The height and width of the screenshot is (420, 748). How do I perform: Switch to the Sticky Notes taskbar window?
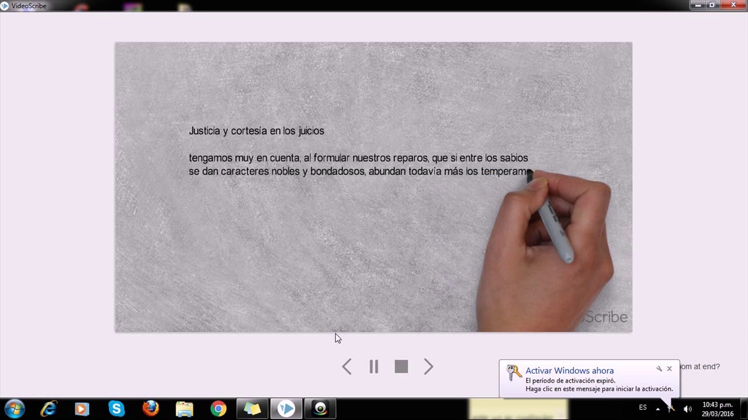(x=252, y=409)
